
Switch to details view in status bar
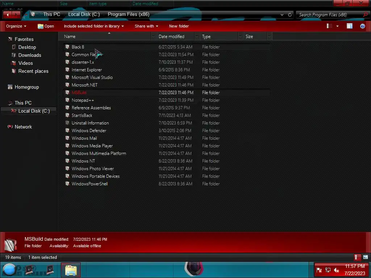357,257
